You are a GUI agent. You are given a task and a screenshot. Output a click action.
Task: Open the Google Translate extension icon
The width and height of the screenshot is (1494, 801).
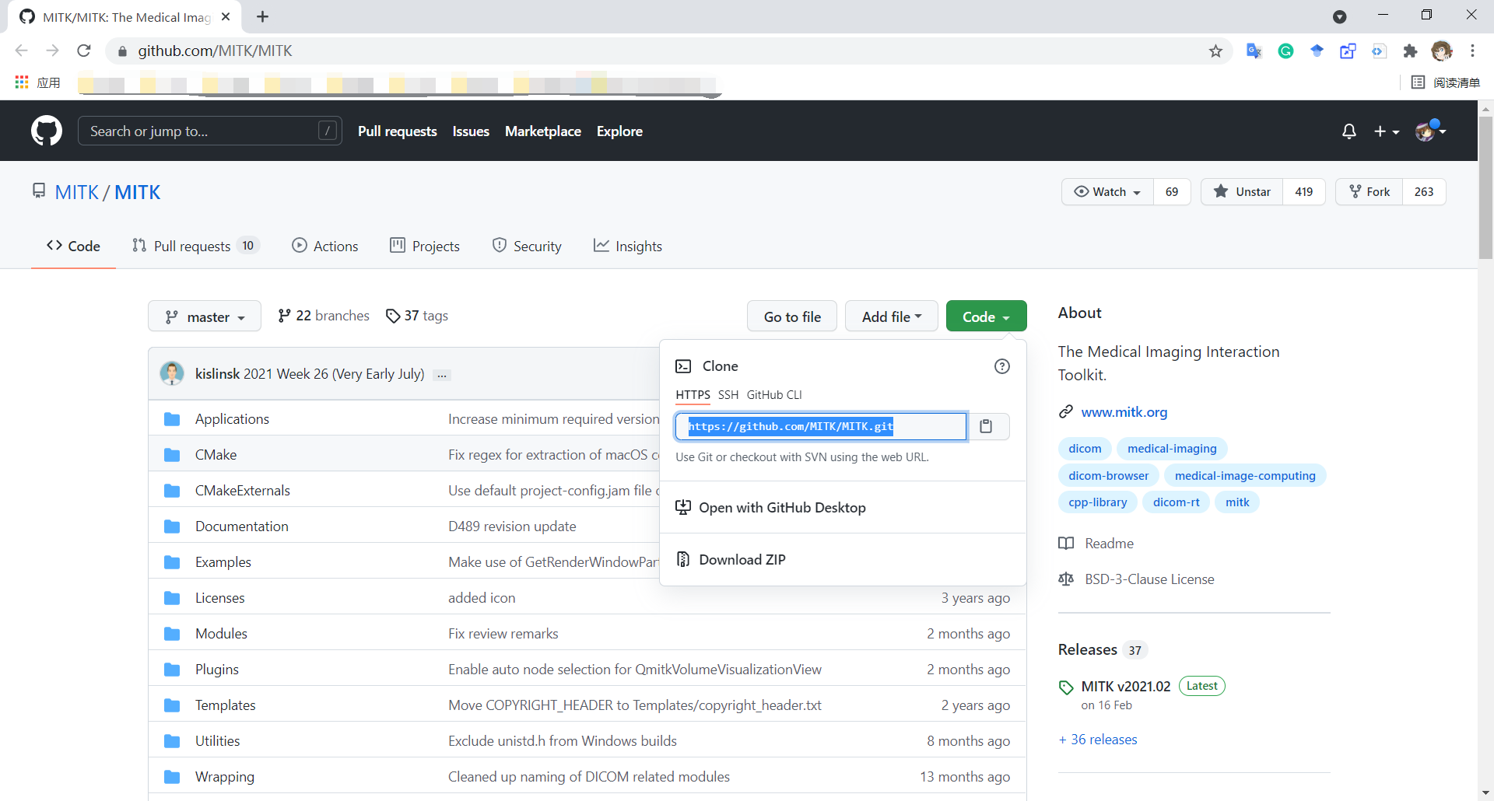tap(1254, 51)
